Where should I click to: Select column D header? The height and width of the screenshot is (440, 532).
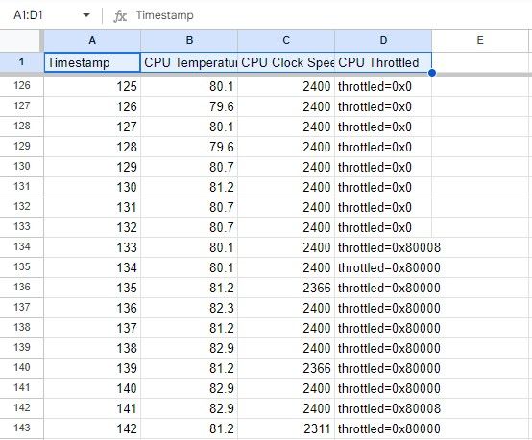click(x=383, y=40)
